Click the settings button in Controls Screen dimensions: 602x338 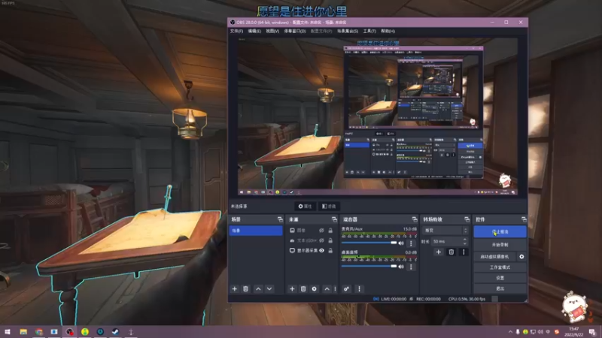point(500,278)
